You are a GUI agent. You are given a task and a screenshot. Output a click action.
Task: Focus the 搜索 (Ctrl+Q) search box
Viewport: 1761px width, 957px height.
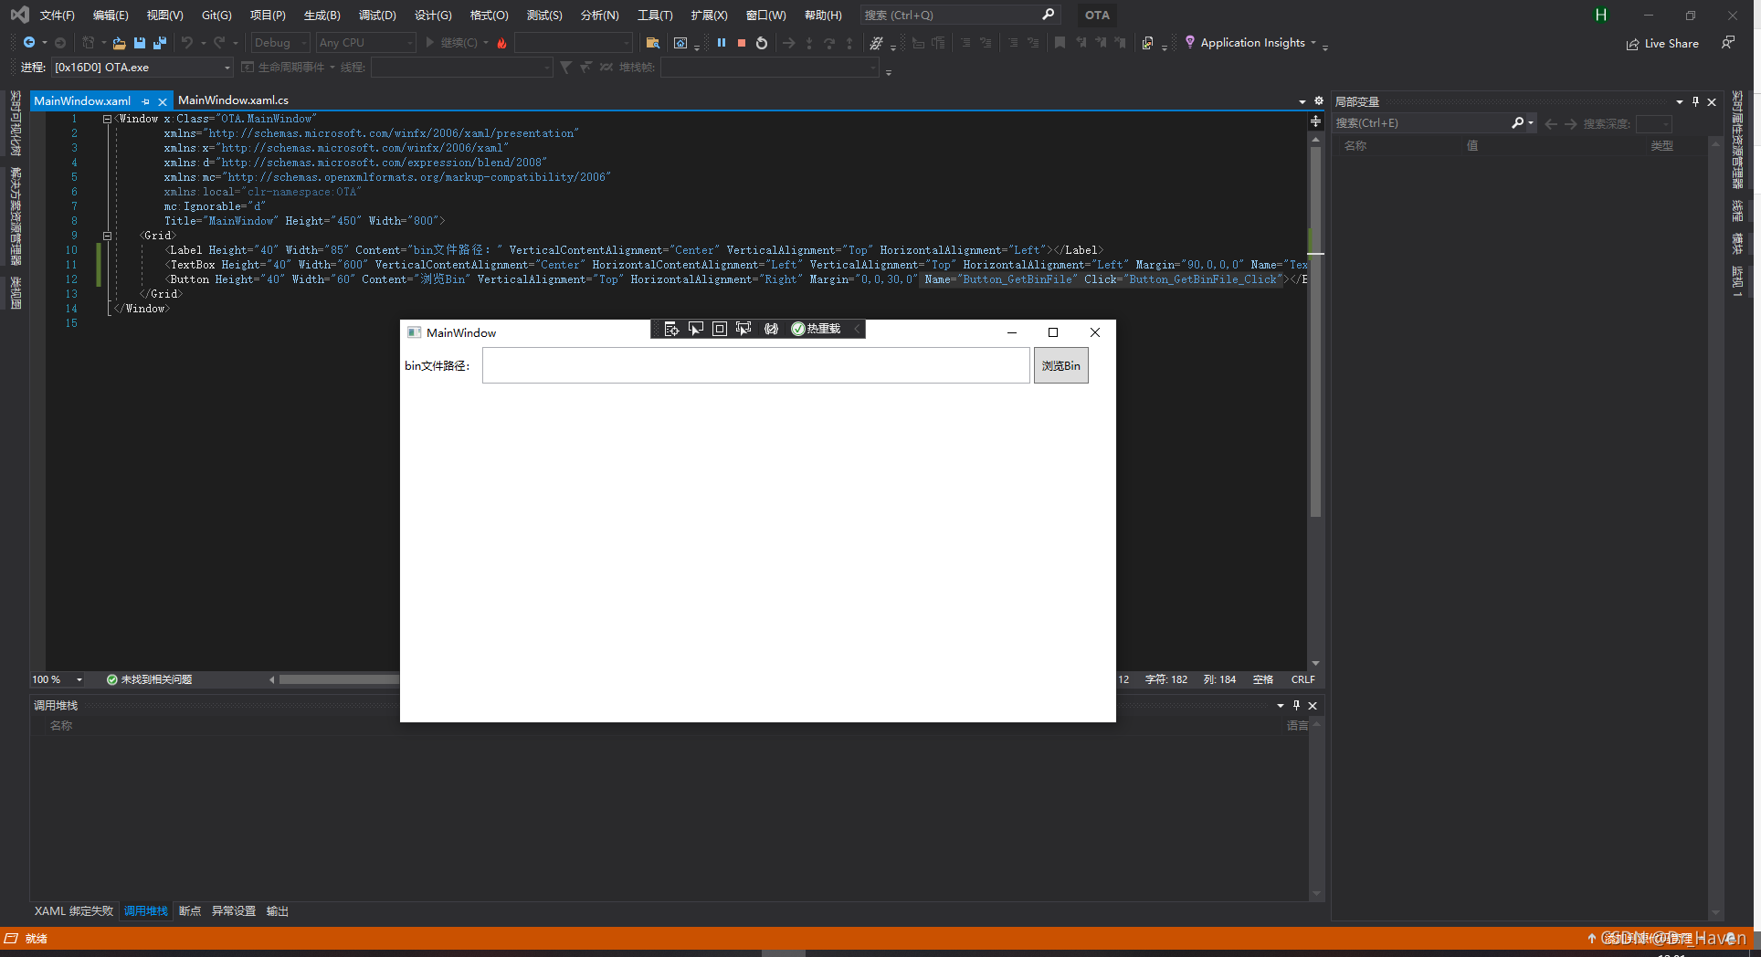[x=959, y=16]
